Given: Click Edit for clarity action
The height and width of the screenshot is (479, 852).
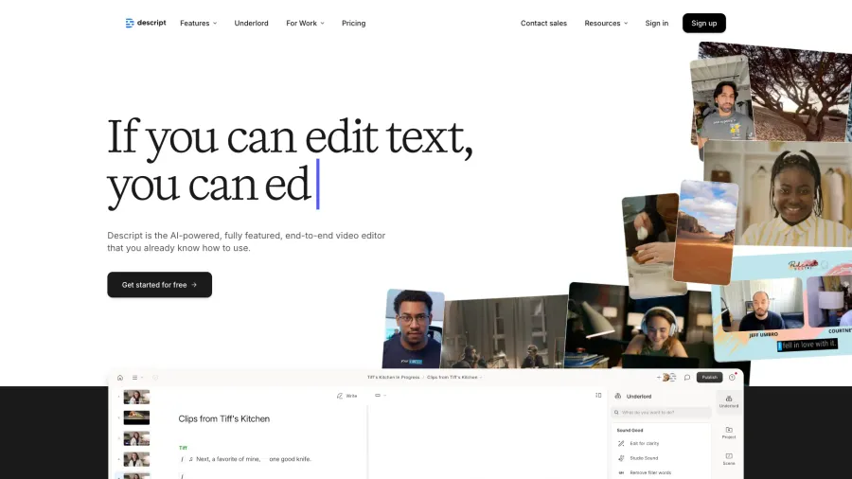Looking at the screenshot, I should pyautogui.click(x=638, y=444).
